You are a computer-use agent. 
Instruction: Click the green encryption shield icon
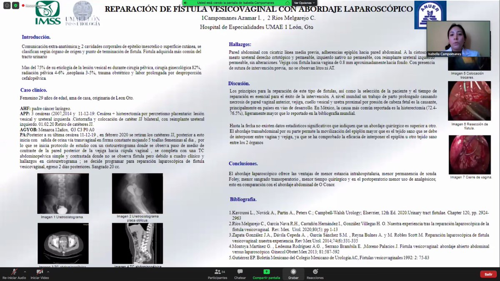pos(15,5)
